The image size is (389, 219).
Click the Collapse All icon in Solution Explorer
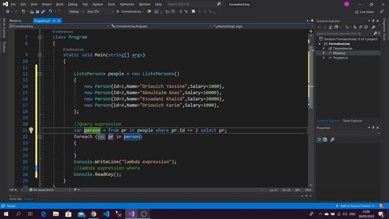tap(360, 27)
